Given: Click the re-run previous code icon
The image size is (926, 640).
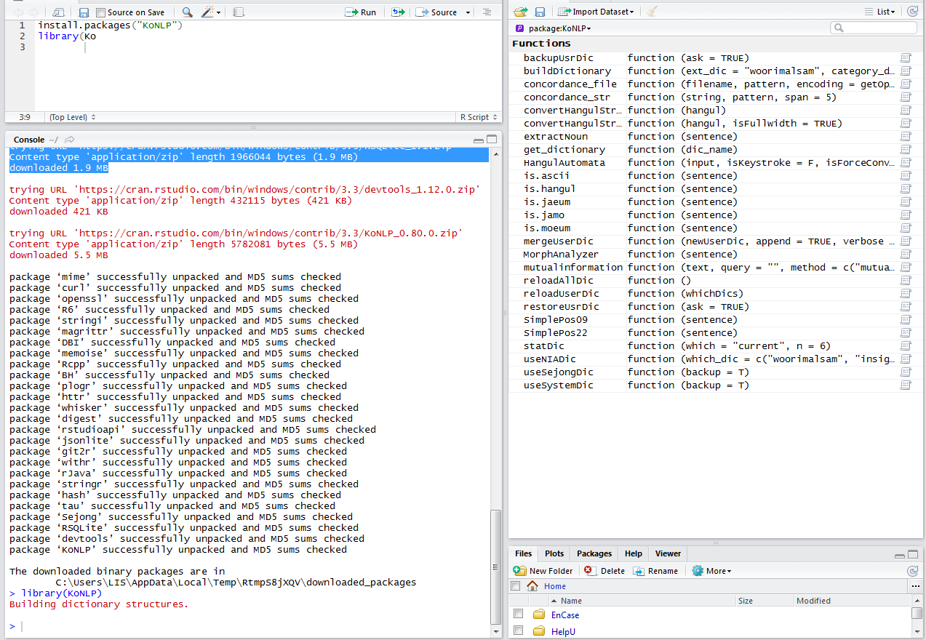Looking at the screenshot, I should point(397,12).
